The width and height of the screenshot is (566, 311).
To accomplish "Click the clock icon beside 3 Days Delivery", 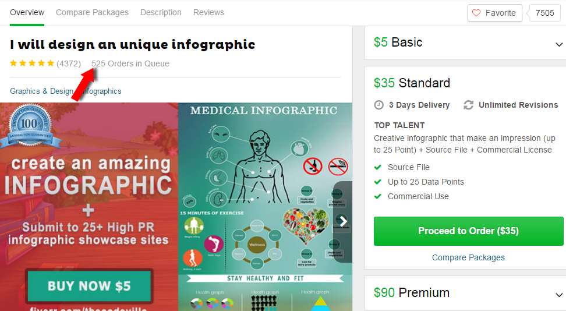I will point(378,105).
